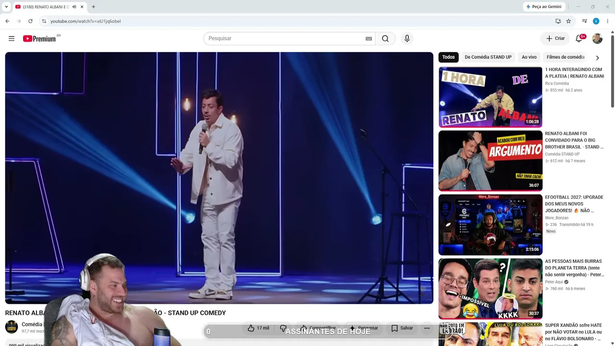615x346 pixels.
Task: Open the EFOOTBALL 2027 stream thumbnail
Action: click(x=490, y=225)
